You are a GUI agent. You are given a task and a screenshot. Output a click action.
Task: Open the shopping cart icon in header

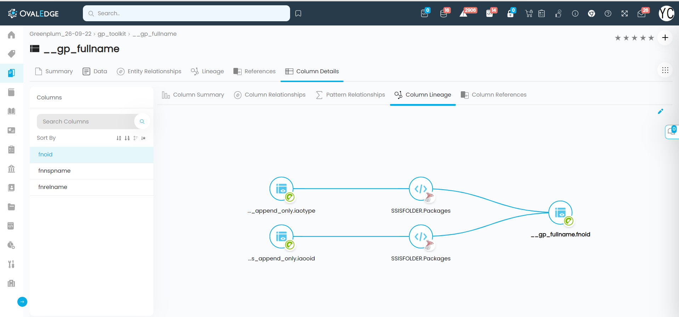point(528,13)
